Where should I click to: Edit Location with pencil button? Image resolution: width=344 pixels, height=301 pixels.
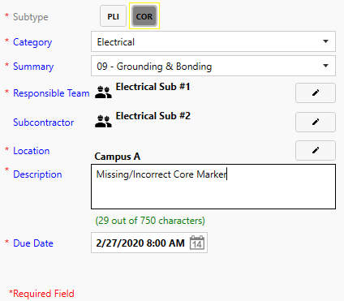(316, 150)
